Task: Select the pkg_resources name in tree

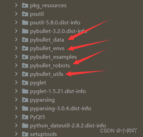Action: click(48, 5)
